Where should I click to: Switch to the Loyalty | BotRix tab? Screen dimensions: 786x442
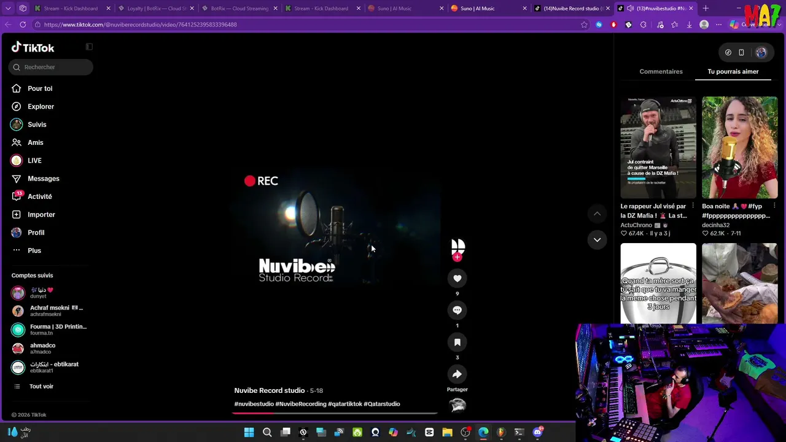click(x=157, y=9)
